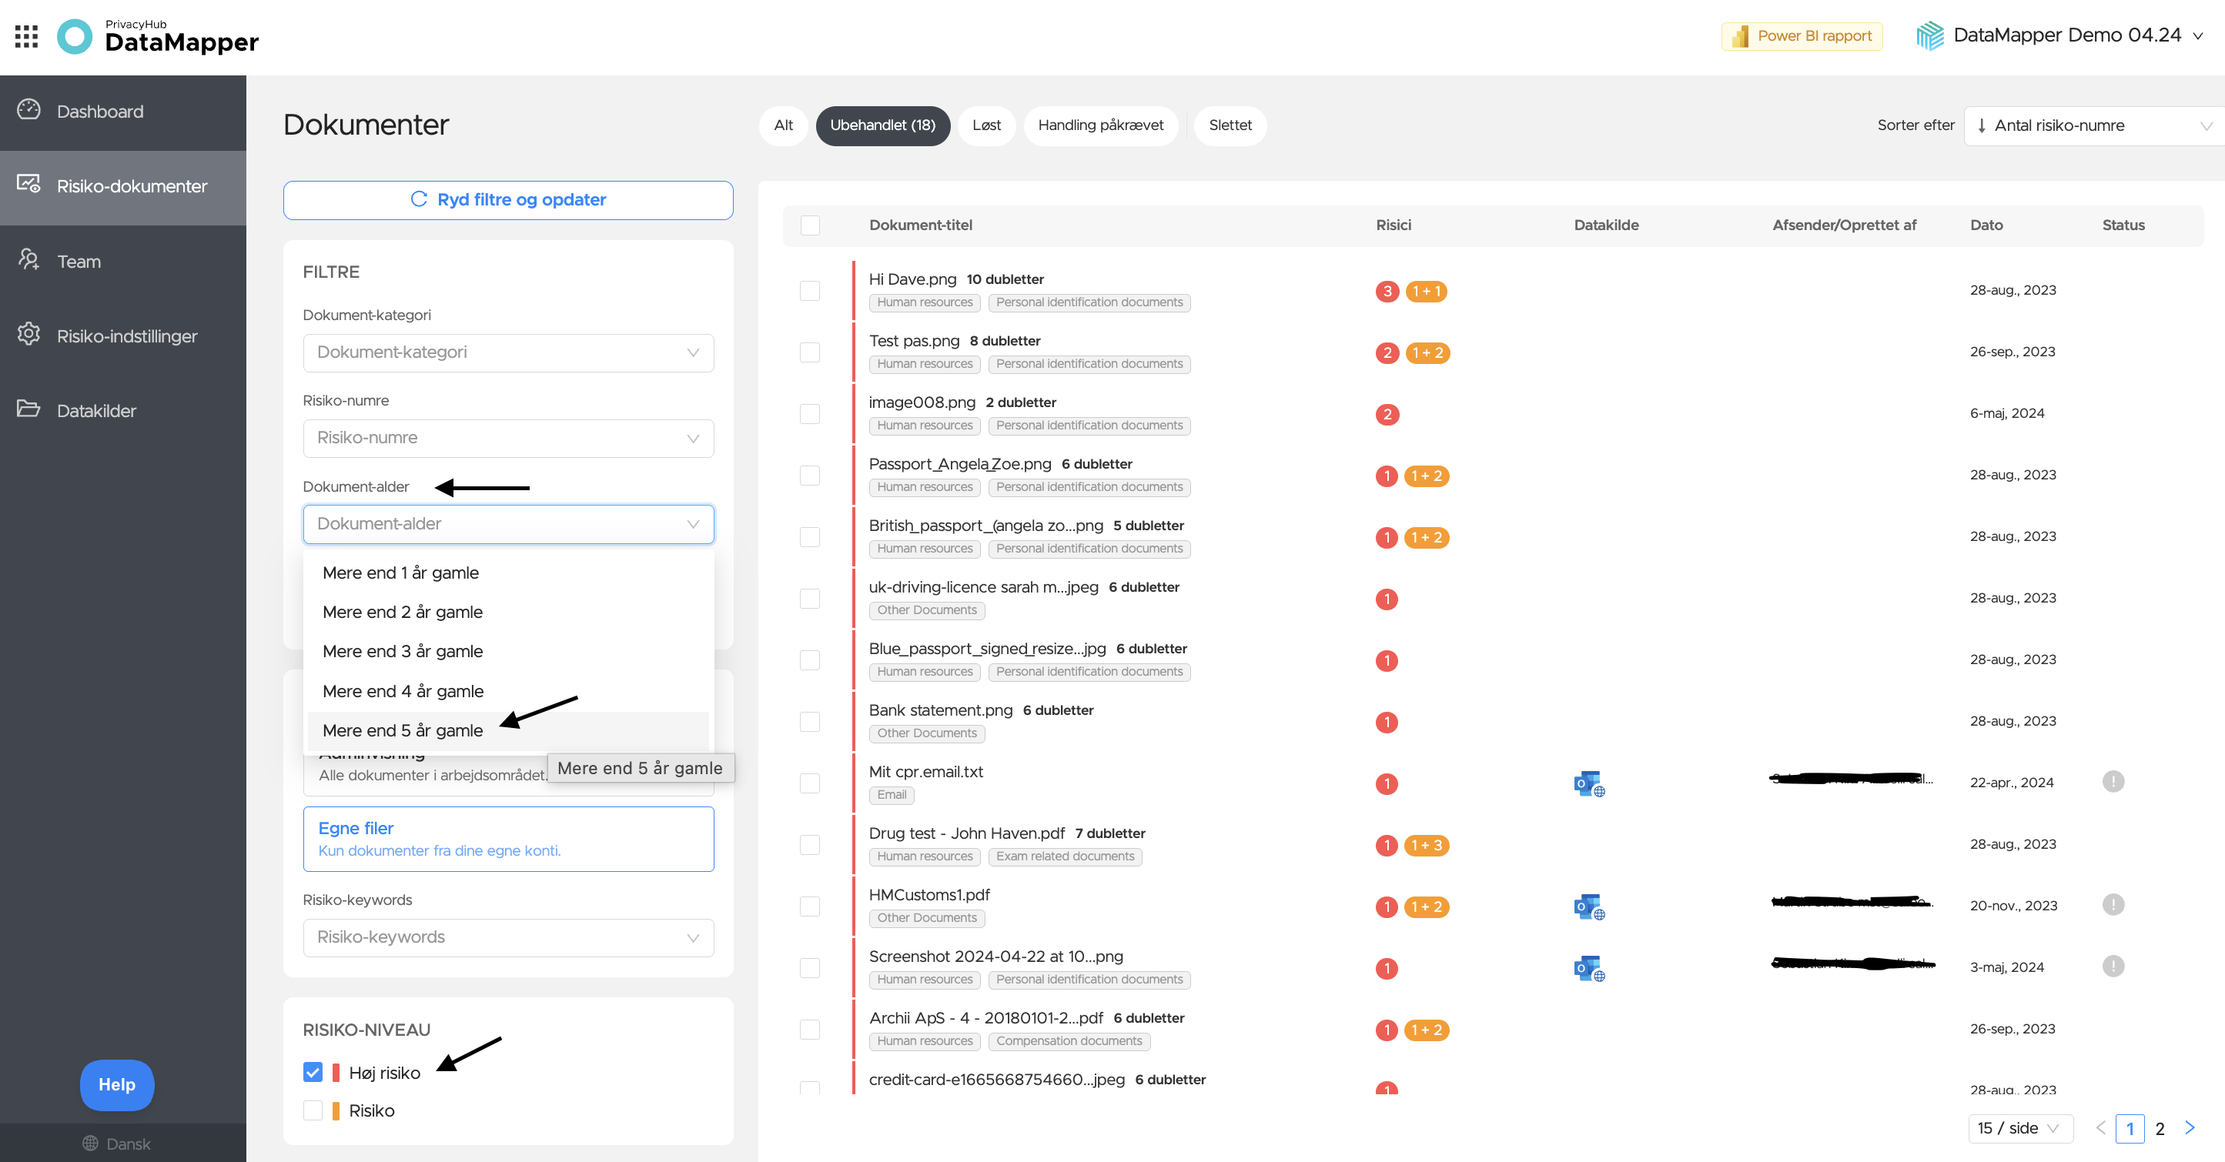
Task: Open the Risiko-numre dropdown
Action: point(508,439)
